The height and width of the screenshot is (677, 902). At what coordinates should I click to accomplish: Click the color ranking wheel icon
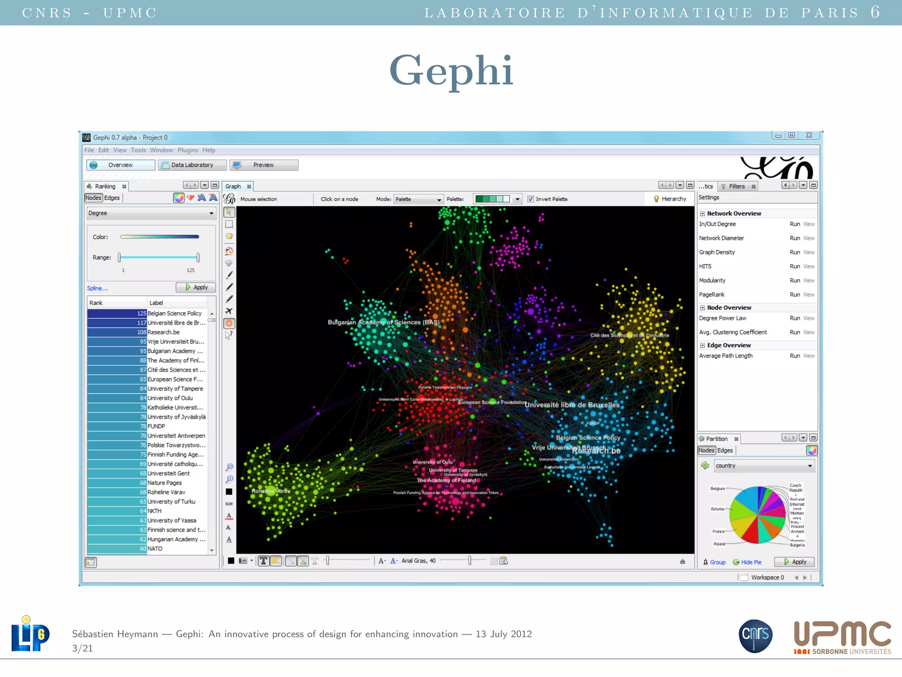(178, 198)
